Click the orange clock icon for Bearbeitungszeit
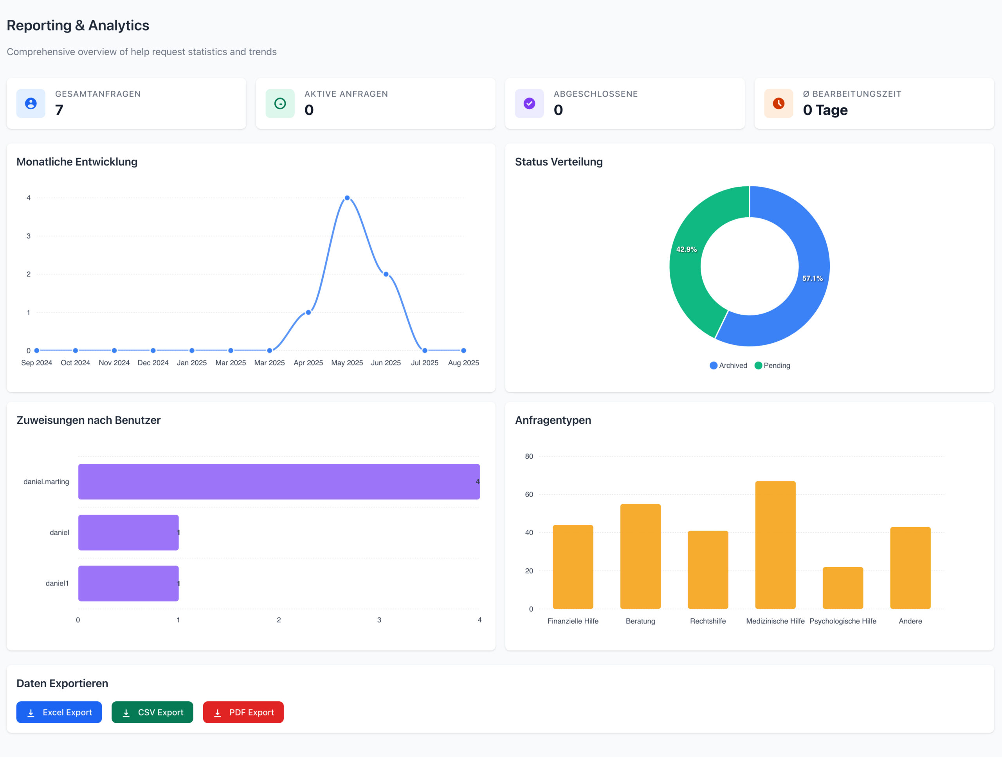Image resolution: width=1002 pixels, height=780 pixels. pos(778,103)
